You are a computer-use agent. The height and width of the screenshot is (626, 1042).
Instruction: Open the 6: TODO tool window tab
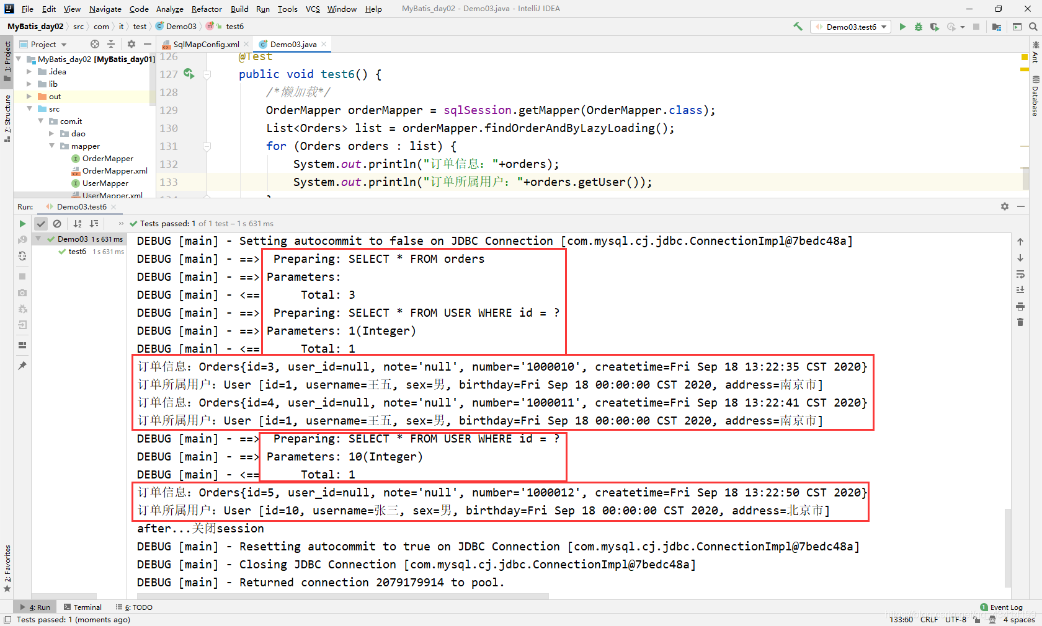click(x=134, y=607)
